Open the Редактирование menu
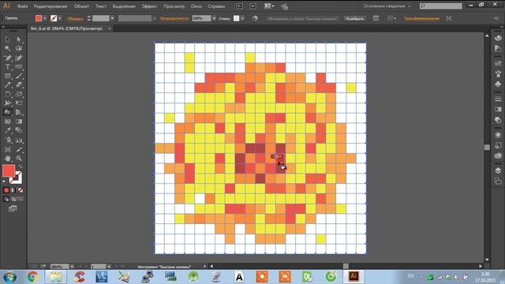 click(50, 6)
